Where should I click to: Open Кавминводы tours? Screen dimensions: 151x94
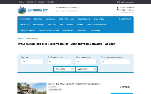39,25
